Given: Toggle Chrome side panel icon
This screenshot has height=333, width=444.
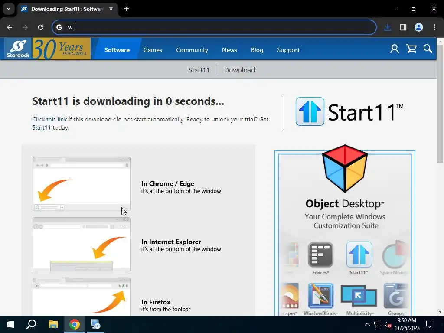Looking at the screenshot, I should 403,27.
